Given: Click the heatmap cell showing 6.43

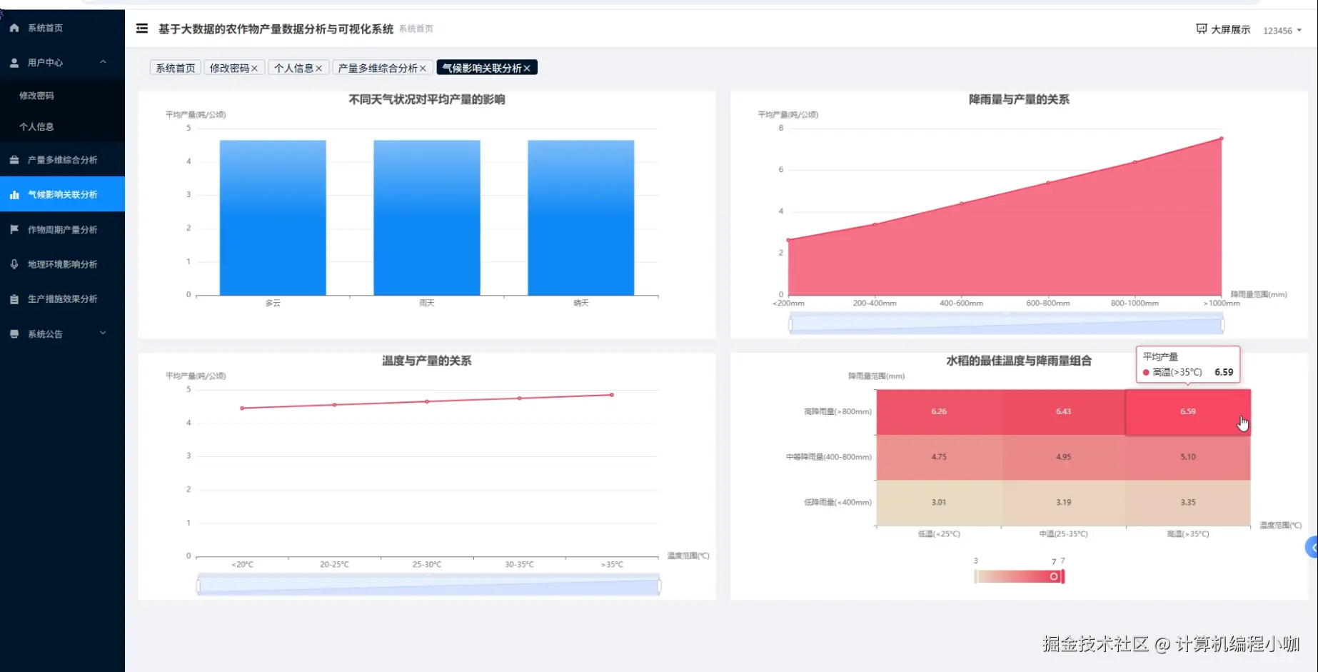Looking at the screenshot, I should click(1063, 412).
